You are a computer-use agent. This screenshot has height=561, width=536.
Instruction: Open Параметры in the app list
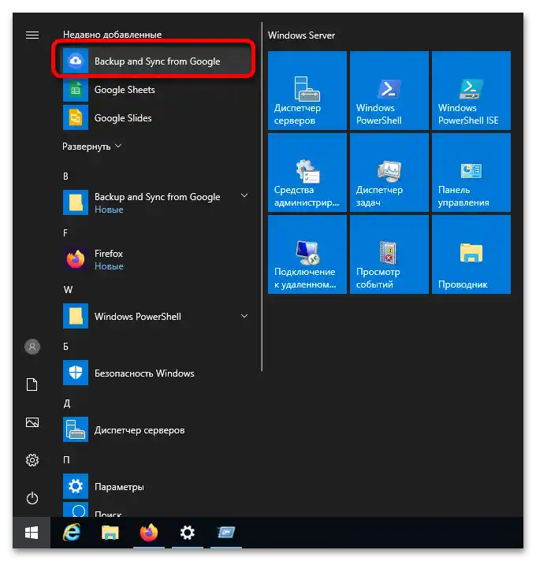154,487
